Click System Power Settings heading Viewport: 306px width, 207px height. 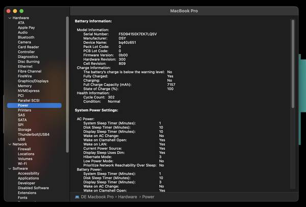(96, 110)
